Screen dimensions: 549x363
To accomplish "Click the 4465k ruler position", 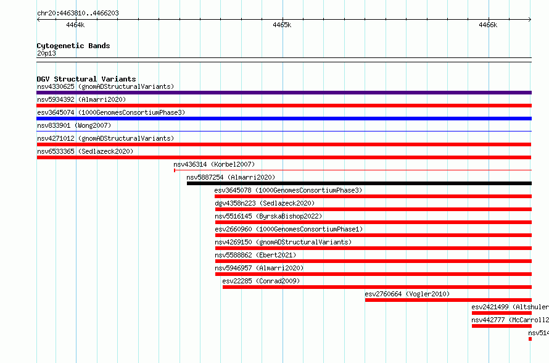I will [282, 25].
